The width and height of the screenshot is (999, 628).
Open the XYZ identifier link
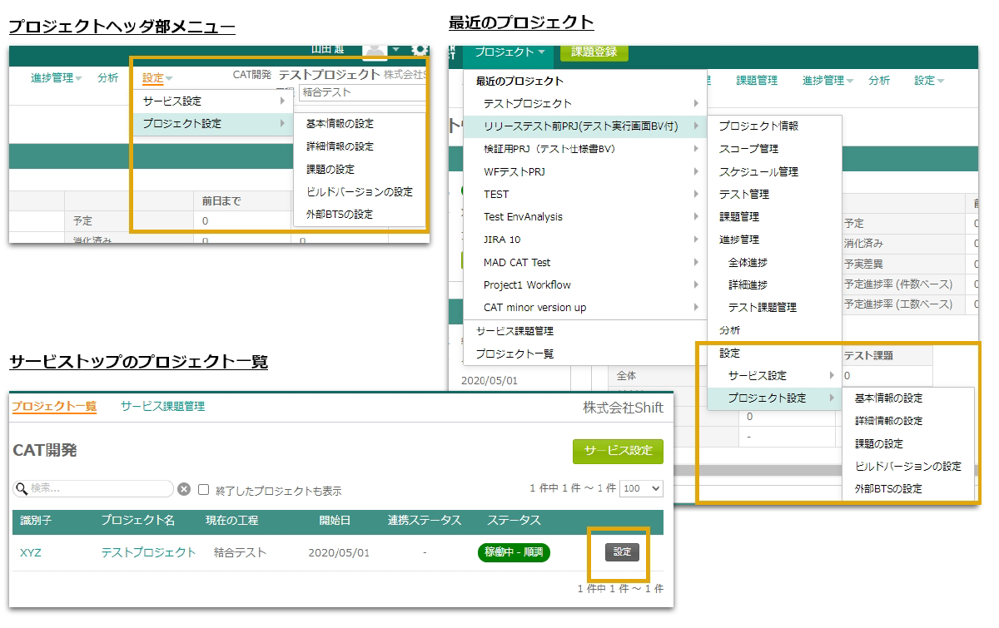31,552
